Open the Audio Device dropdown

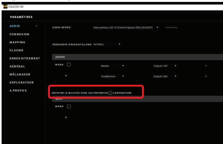click(x=126, y=27)
